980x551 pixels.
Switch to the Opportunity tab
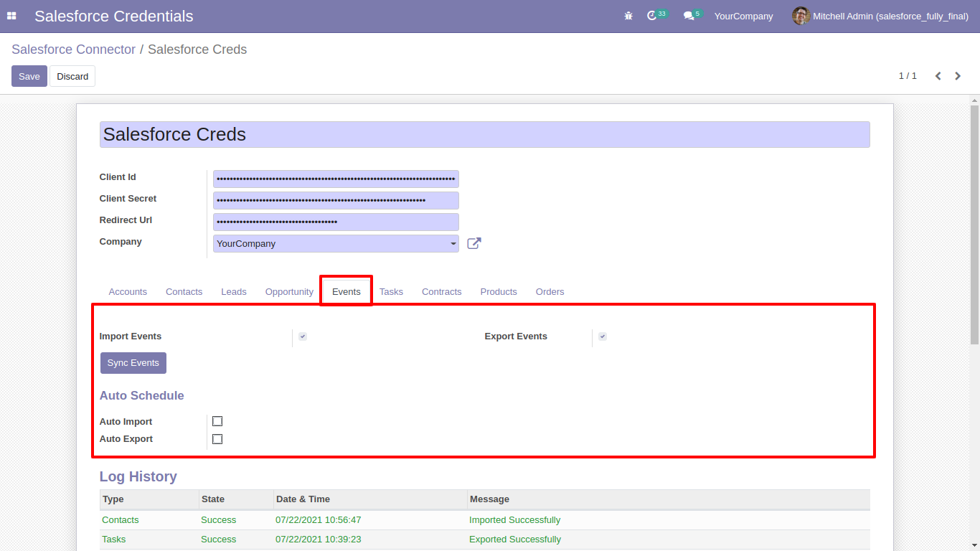click(289, 292)
